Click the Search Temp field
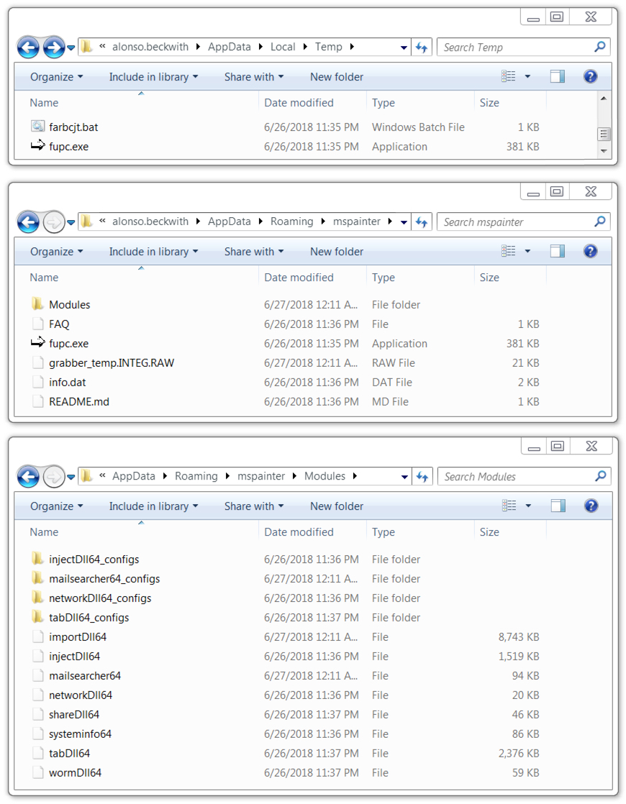Screen dimensions: 626x804 click(523, 47)
